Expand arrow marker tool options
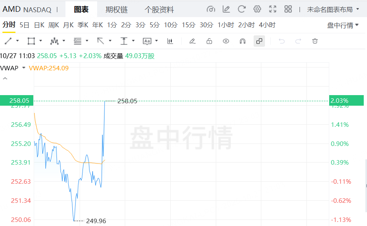The height and width of the screenshot is (226, 367). coord(110,41)
